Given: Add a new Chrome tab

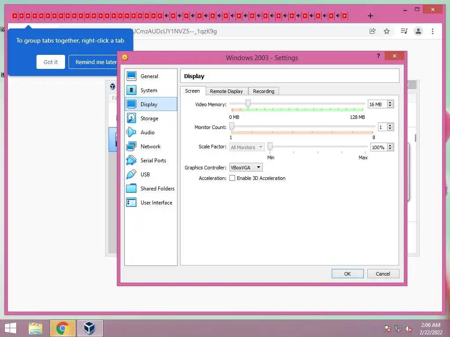Looking at the screenshot, I should [370, 16].
